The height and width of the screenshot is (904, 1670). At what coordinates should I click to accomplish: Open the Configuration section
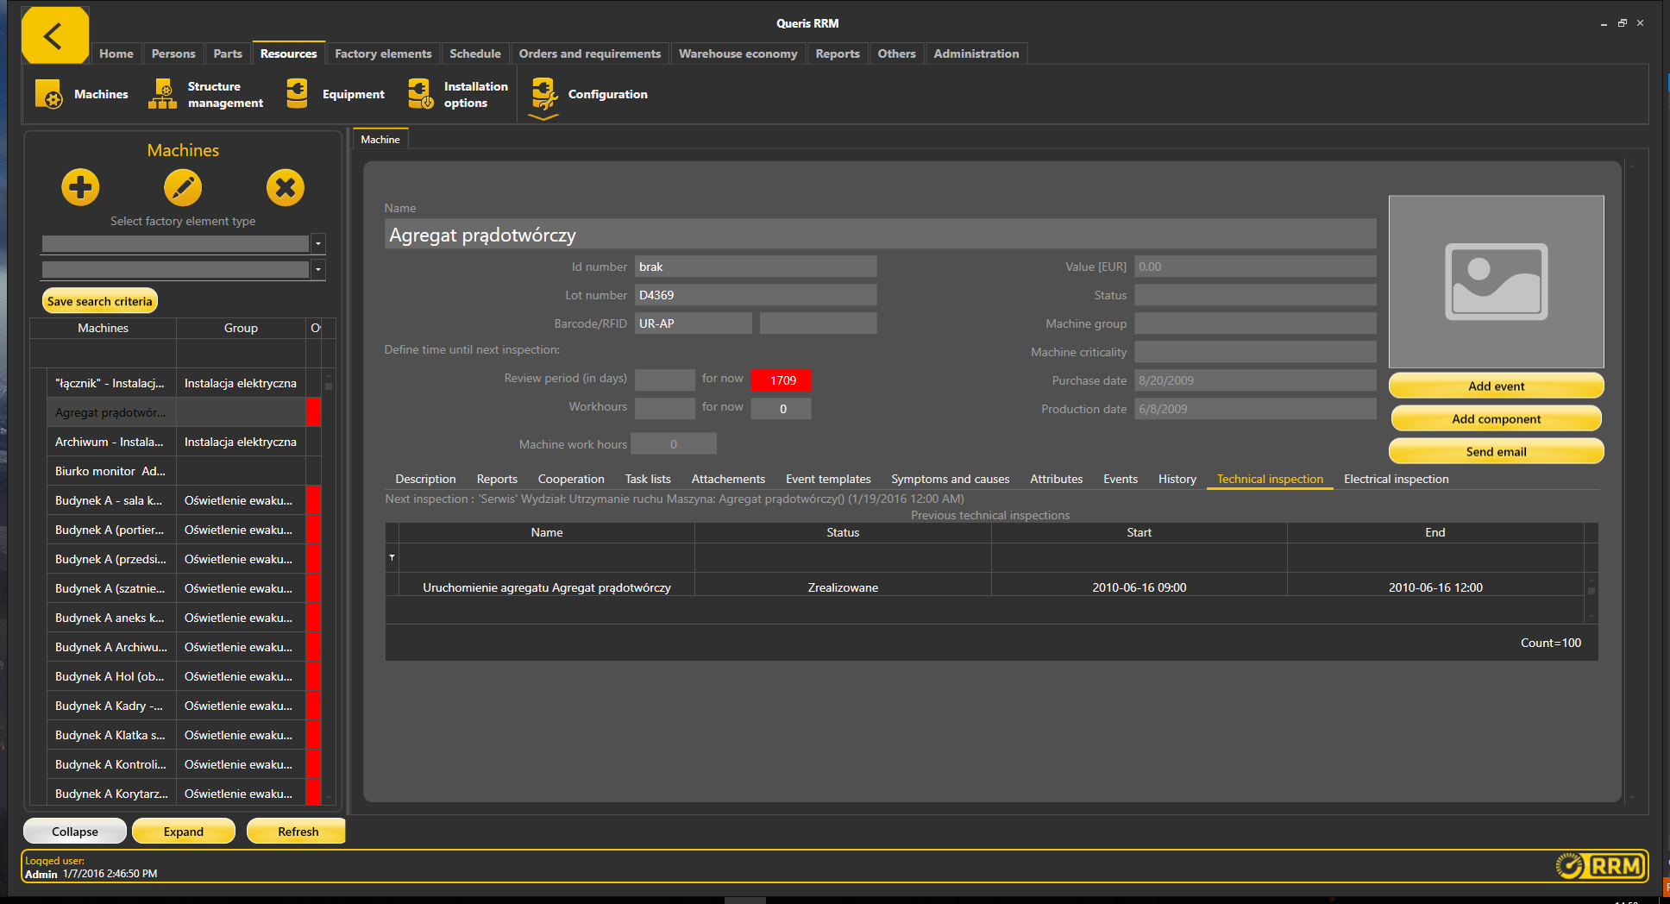tap(587, 94)
